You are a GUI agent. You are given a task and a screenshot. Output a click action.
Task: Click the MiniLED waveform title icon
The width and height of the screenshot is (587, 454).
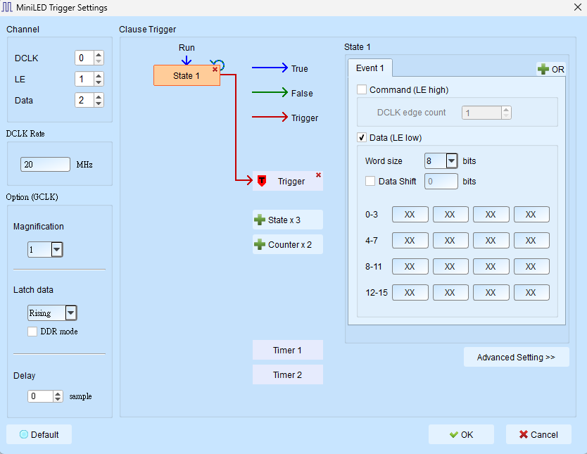pos(7,8)
